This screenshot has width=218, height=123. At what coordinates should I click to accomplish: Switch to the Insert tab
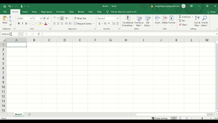[25, 12]
